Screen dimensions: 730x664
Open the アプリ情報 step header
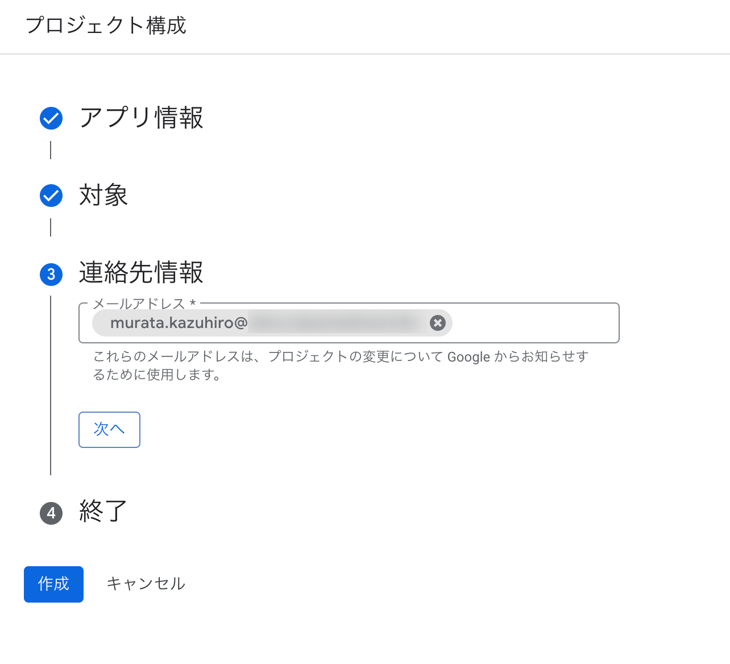142,118
